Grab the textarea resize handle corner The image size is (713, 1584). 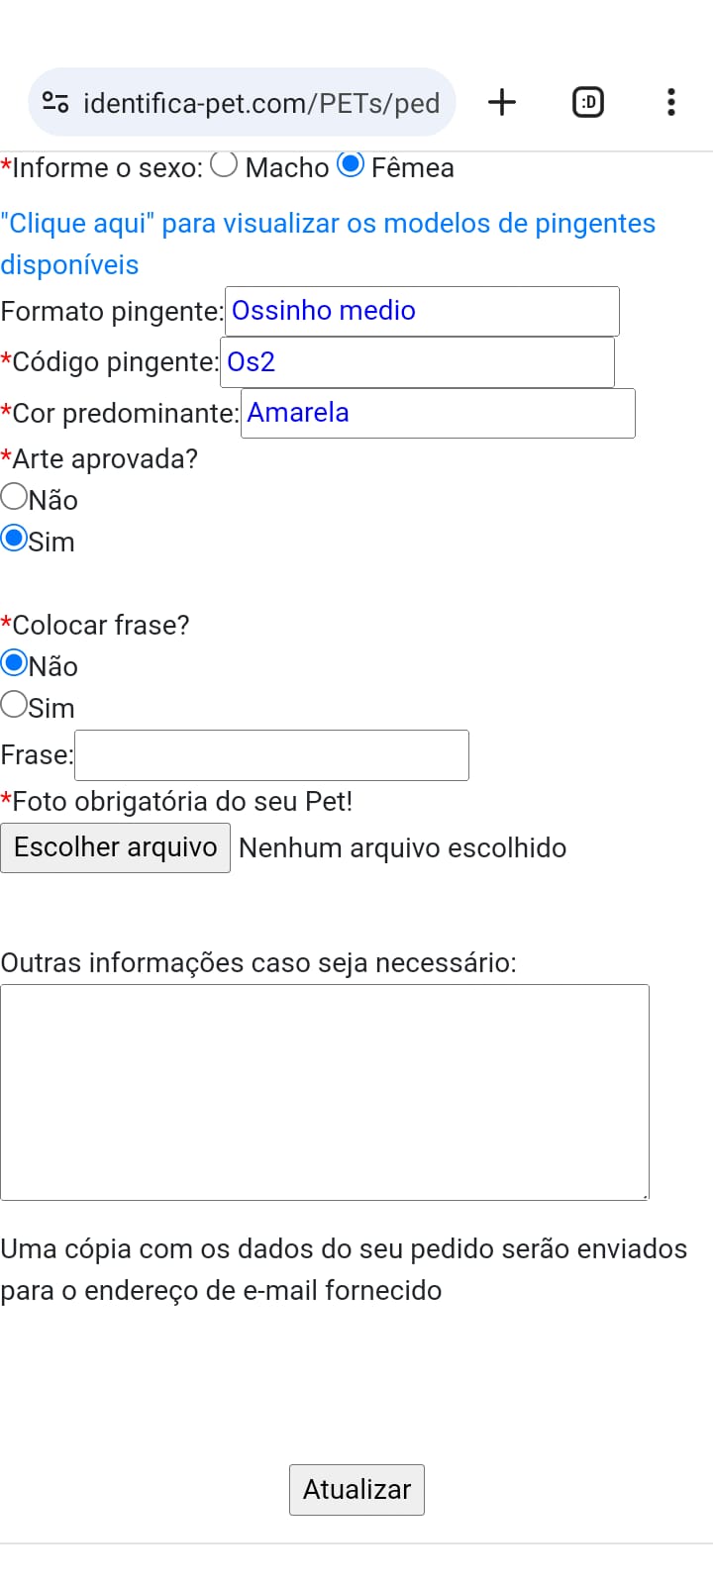coord(644,1195)
